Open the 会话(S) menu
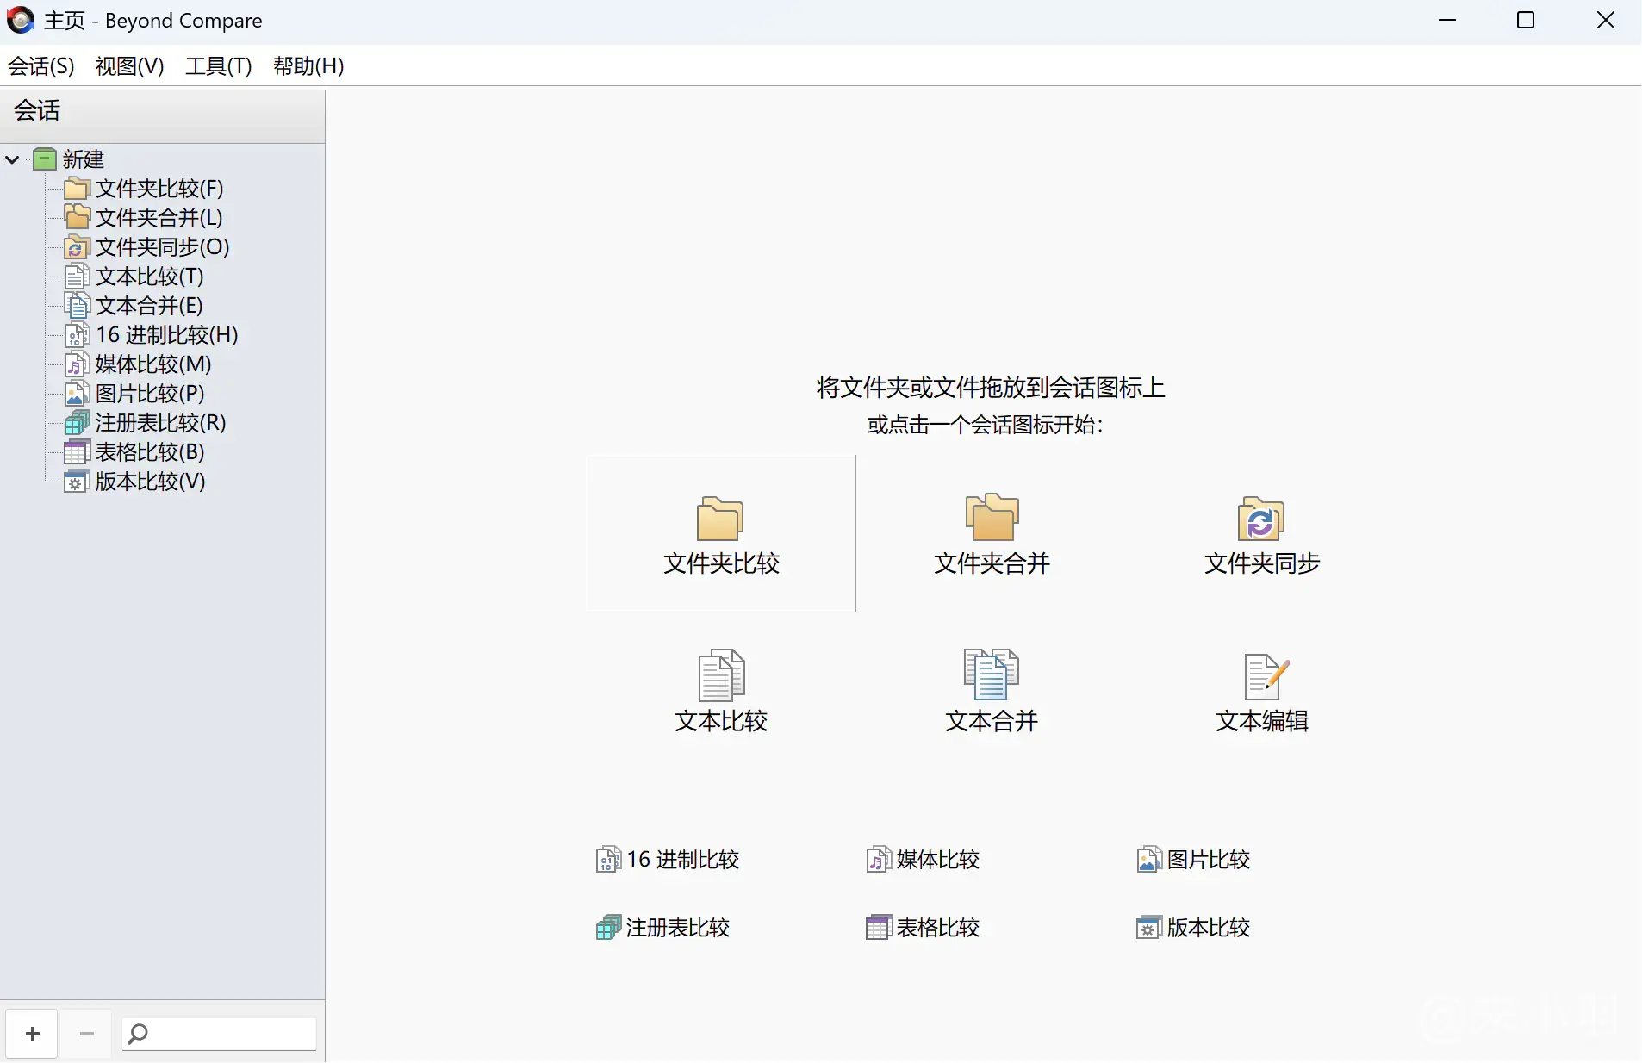Screen dimensions: 1642x1063 coord(41,66)
